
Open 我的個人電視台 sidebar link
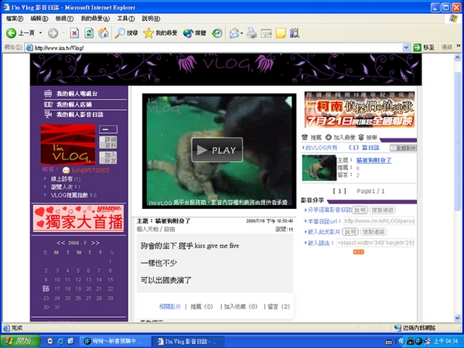coord(77,94)
